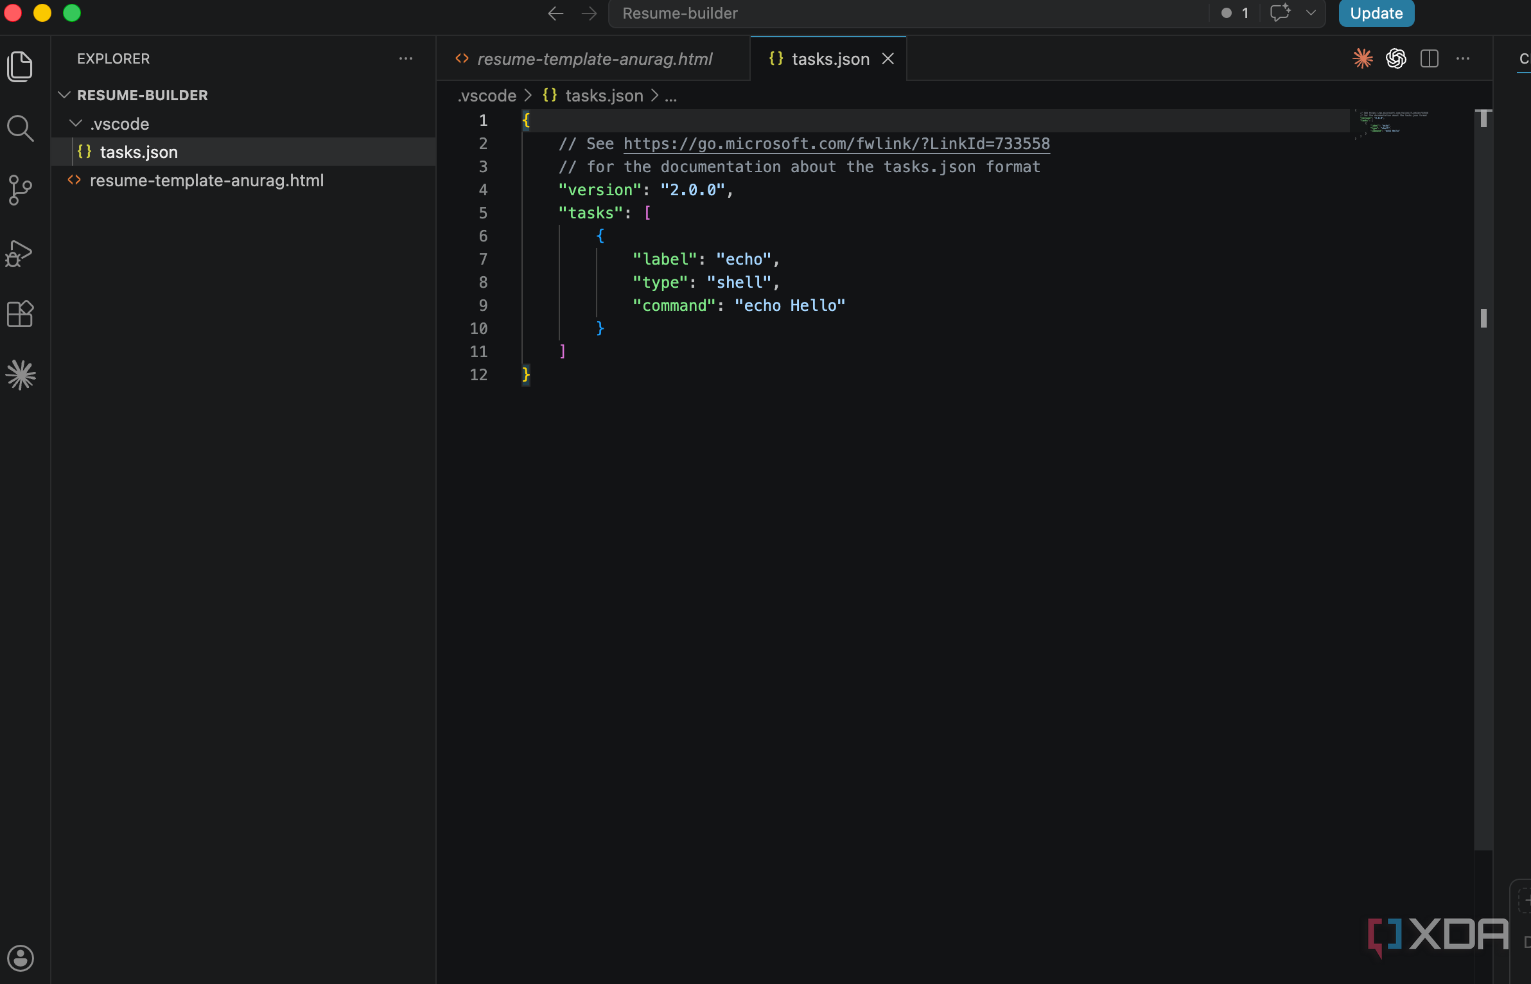The image size is (1531, 984).
Task: Click the opening brace on line 1
Action: coord(526,120)
